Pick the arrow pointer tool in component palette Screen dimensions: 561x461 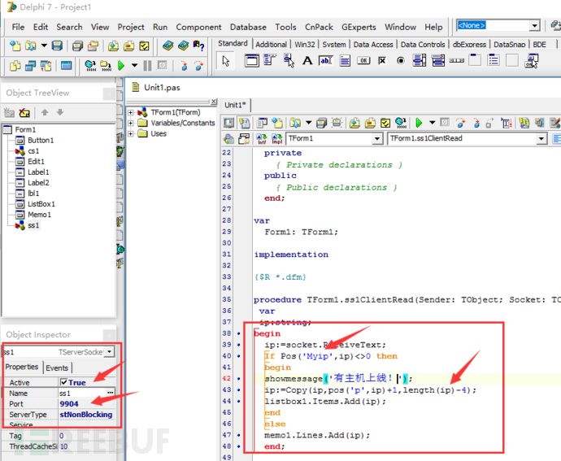tap(226, 60)
